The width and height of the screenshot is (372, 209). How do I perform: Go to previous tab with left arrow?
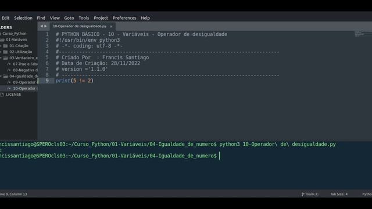(41, 26)
